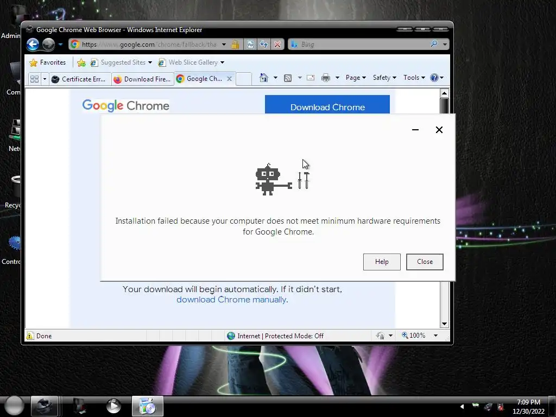Click the status bar privacy icon
556x417 pixels.
(380, 336)
